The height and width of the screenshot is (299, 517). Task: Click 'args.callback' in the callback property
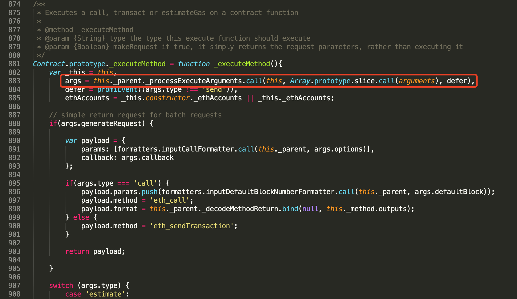(x=147, y=158)
